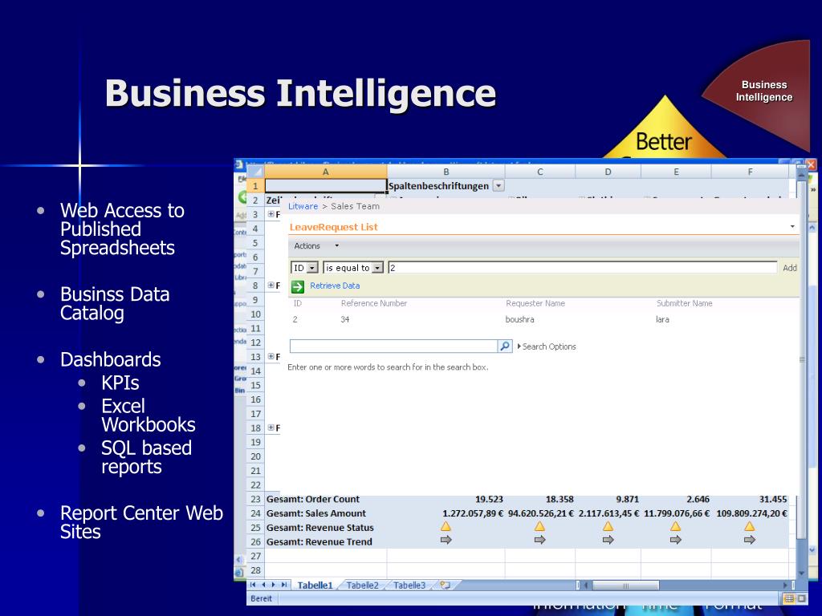Click the Litware breadcrumb link
822x616 pixels.
click(x=303, y=206)
